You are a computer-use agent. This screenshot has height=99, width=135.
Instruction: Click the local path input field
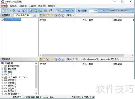click(x=103, y=59)
